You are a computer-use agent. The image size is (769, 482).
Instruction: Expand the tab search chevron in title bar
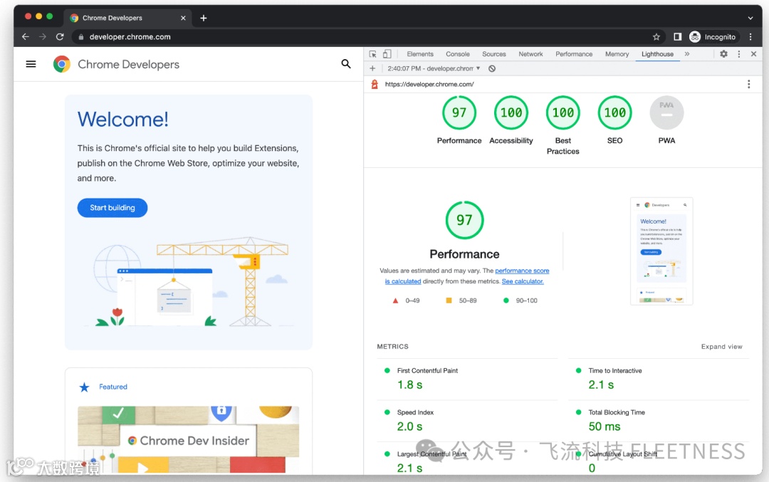tap(750, 18)
